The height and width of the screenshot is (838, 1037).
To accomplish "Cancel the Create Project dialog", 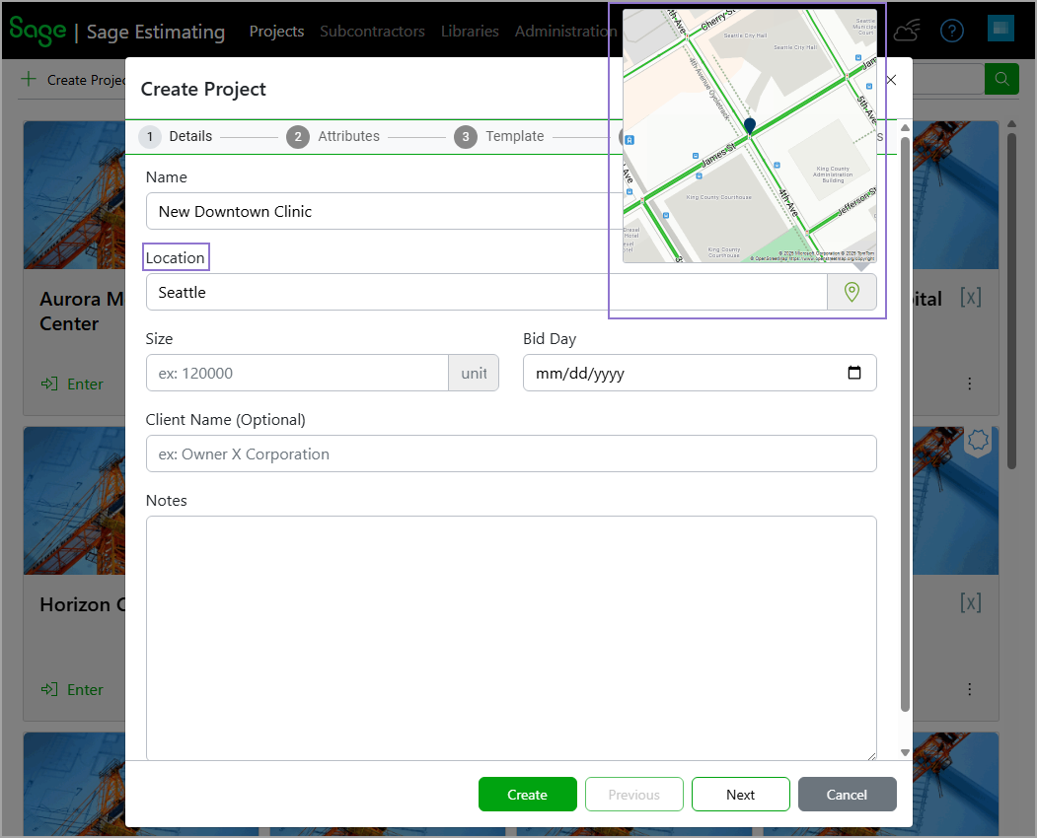I will pyautogui.click(x=847, y=794).
